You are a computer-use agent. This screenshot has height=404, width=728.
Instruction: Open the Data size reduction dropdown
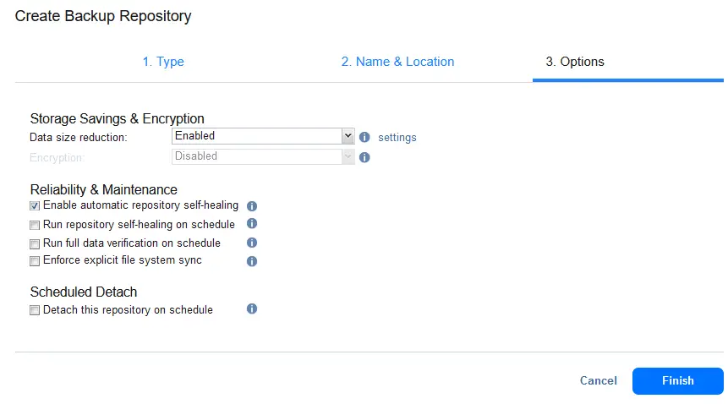tap(263, 136)
